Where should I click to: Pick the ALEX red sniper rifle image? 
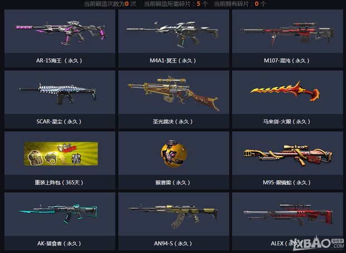tap(288, 214)
